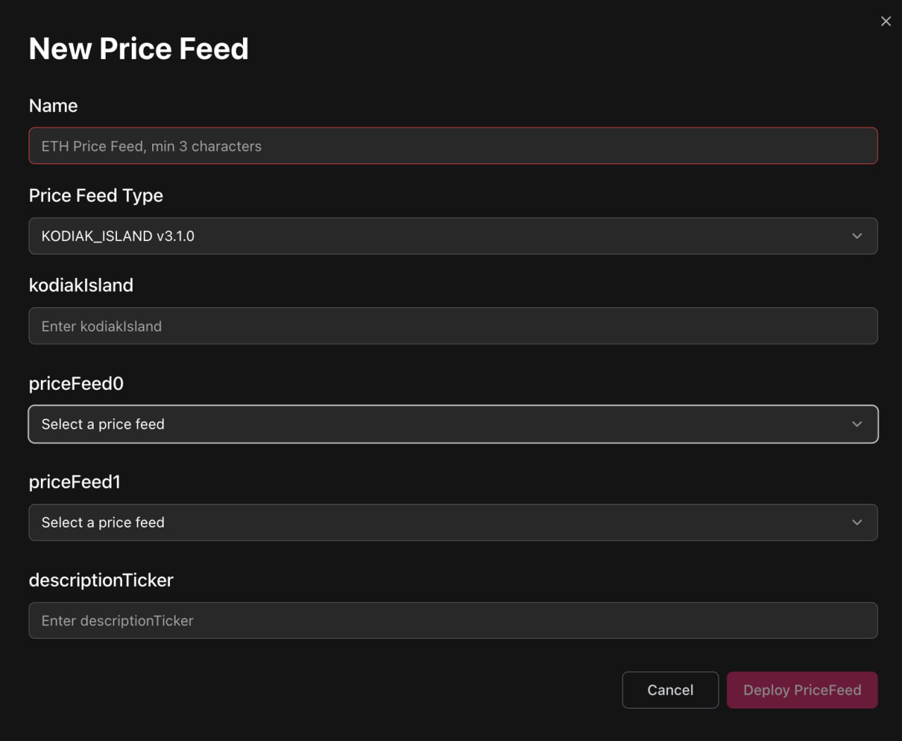The width and height of the screenshot is (902, 741).
Task: Expand the priceFeed1 price feed selector
Action: (x=452, y=522)
